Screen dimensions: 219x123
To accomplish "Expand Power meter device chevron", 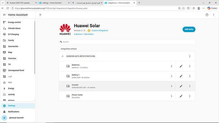I will tap(171, 96).
